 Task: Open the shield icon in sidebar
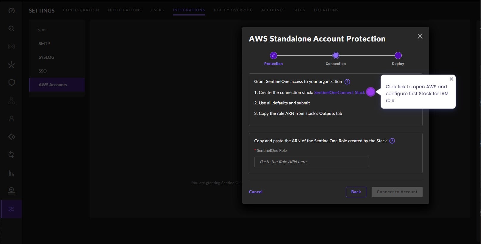(11, 83)
